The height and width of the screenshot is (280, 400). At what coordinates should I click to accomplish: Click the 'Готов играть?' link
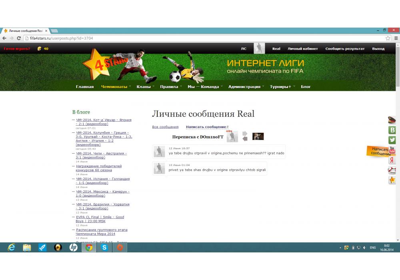point(17,49)
